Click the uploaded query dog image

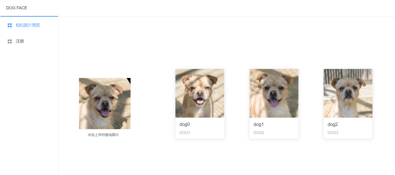tap(105, 103)
